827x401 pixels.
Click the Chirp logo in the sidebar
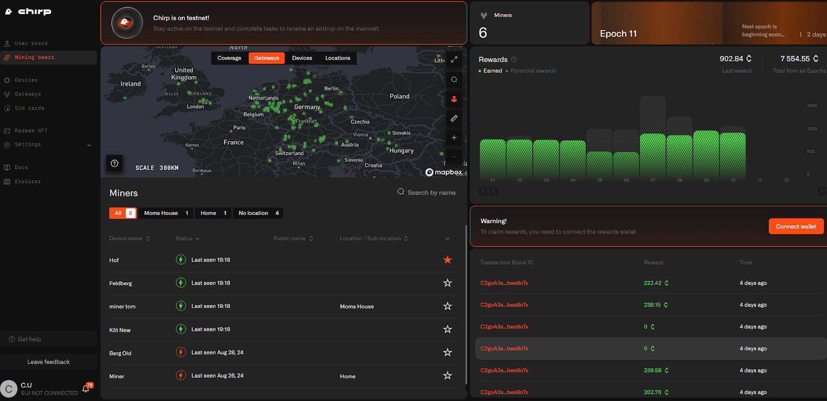pos(28,11)
